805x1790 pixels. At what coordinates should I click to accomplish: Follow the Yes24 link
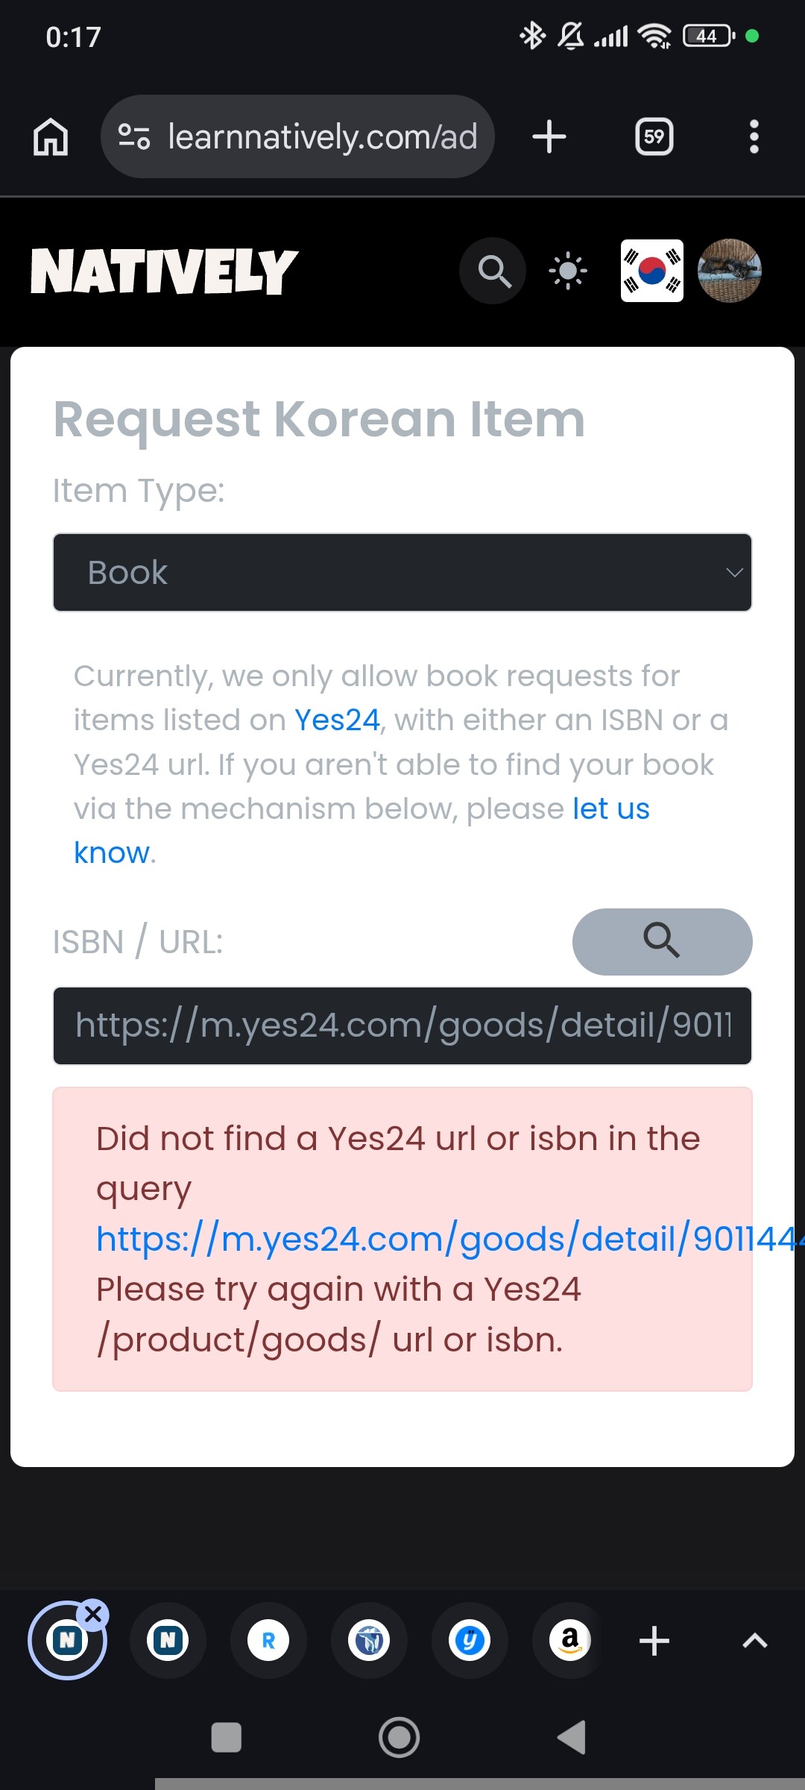[x=338, y=720]
